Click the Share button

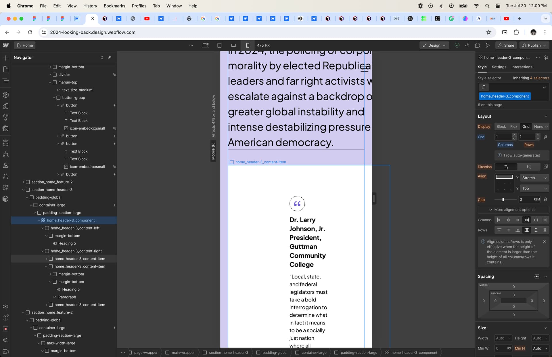pos(506,45)
